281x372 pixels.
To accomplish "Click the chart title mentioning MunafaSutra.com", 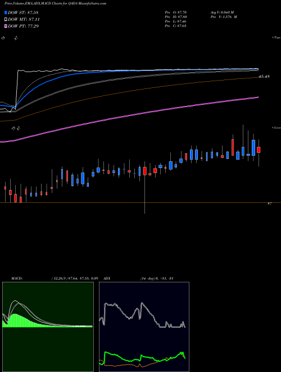I will 55,3.
